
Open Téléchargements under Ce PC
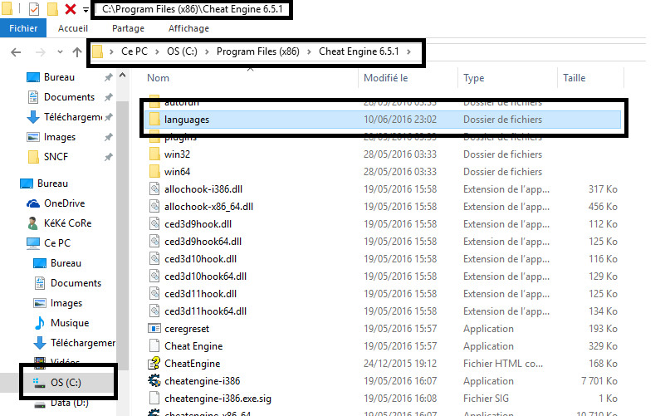(82, 342)
